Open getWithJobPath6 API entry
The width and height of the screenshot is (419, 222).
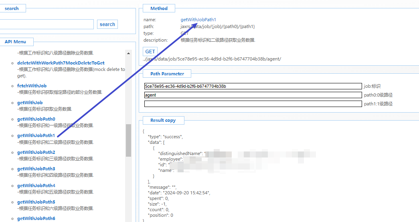pos(36,218)
